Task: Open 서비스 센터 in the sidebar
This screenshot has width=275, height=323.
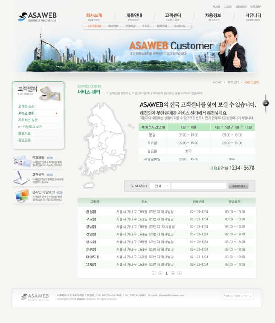Action: point(27,113)
